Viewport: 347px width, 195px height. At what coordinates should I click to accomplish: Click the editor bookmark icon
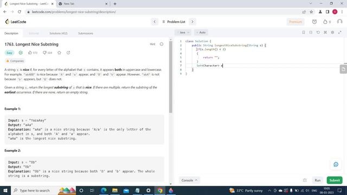304,32
